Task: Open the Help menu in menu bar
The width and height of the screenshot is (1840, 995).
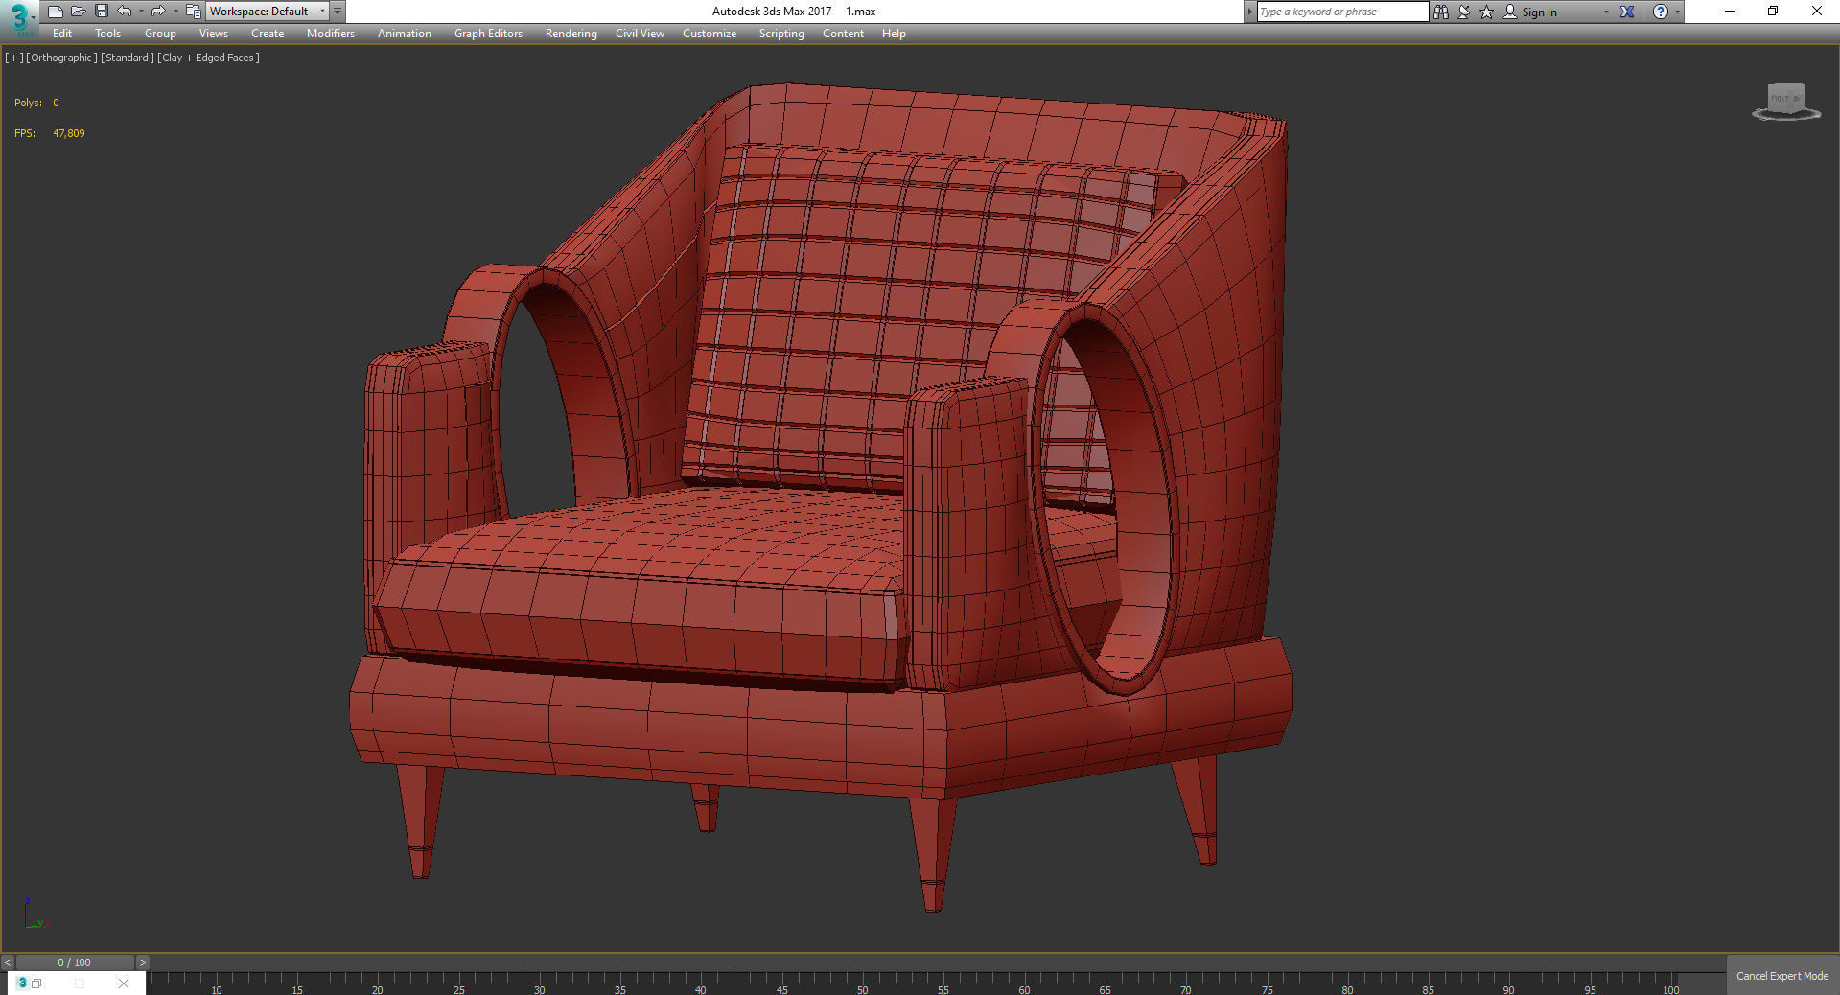Action: [894, 34]
